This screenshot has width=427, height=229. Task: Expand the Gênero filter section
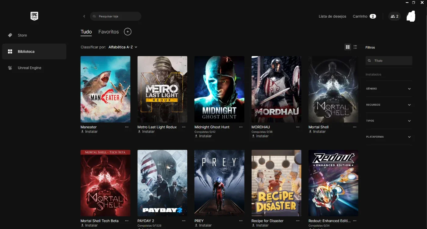tap(389, 89)
